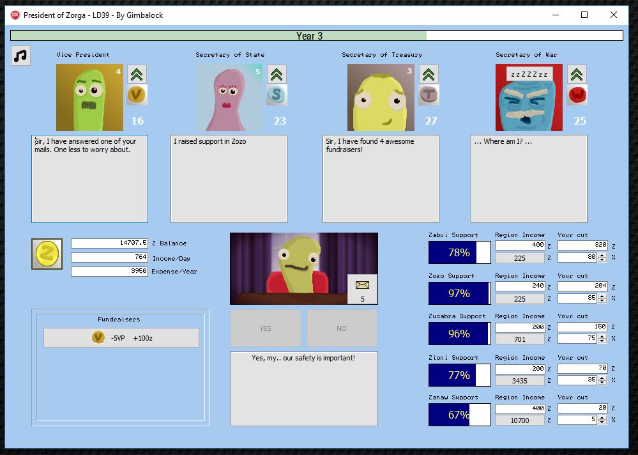The image size is (638, 455).
Task: Select the Vice President portrait
Action: pos(89,97)
